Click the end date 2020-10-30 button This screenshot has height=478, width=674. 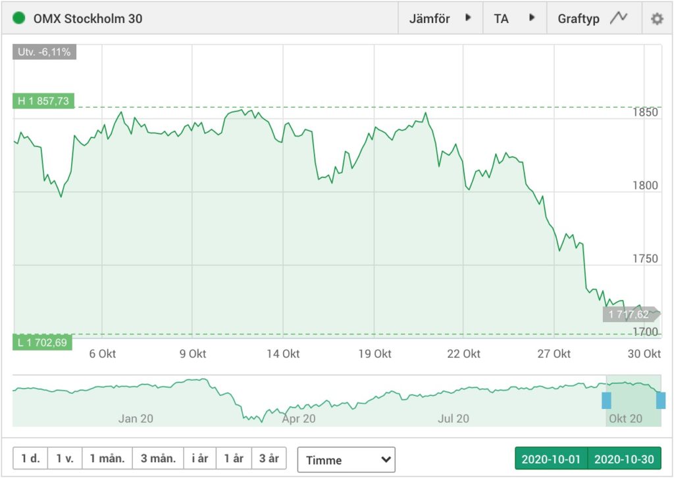(624, 459)
